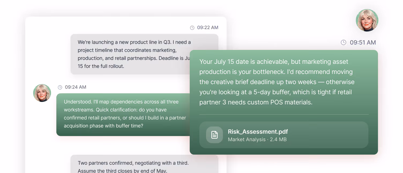
Task: Click the Market Analysis file description
Action: coord(247,139)
